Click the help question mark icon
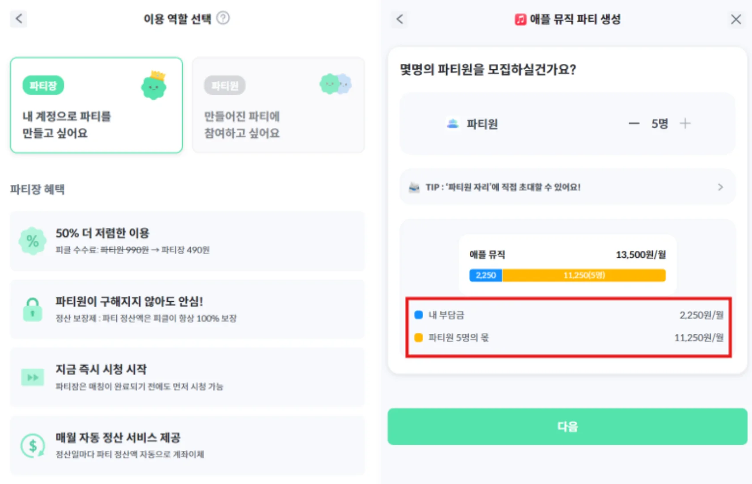Image resolution: width=752 pixels, height=484 pixels. point(223,18)
